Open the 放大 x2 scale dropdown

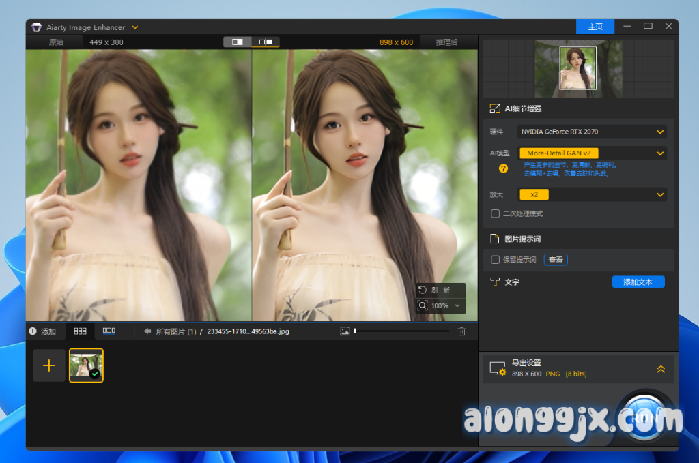pos(591,194)
